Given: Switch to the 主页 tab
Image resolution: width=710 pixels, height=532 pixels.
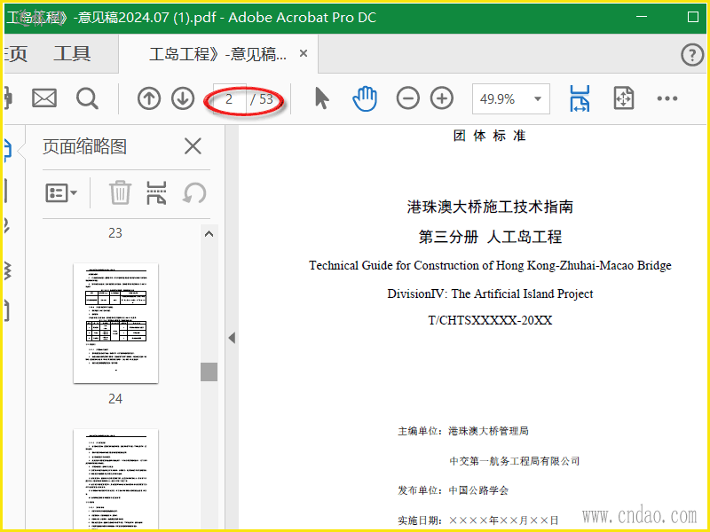Looking at the screenshot, I should click(16, 54).
